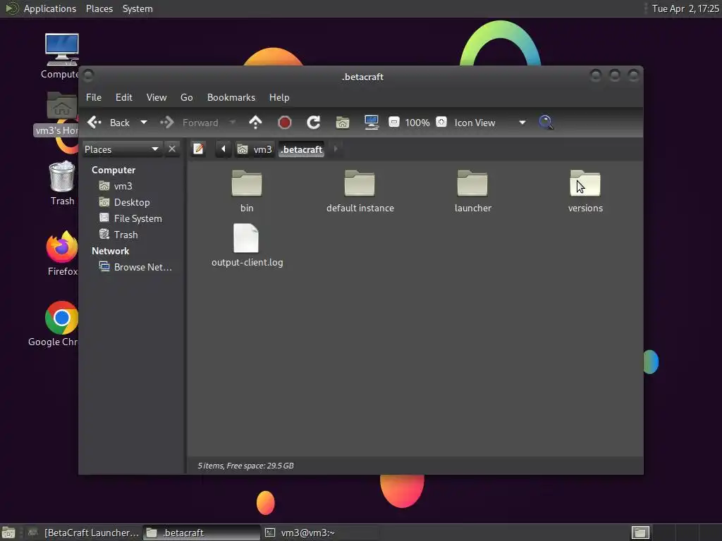Open the Icon View mode dropdown
The width and height of the screenshot is (722, 541).
pyautogui.click(x=490, y=123)
